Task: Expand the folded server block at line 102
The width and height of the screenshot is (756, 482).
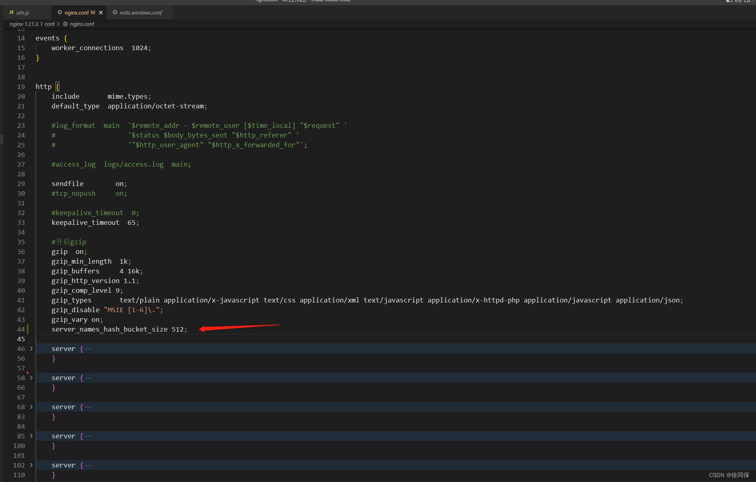Action: (x=31, y=465)
